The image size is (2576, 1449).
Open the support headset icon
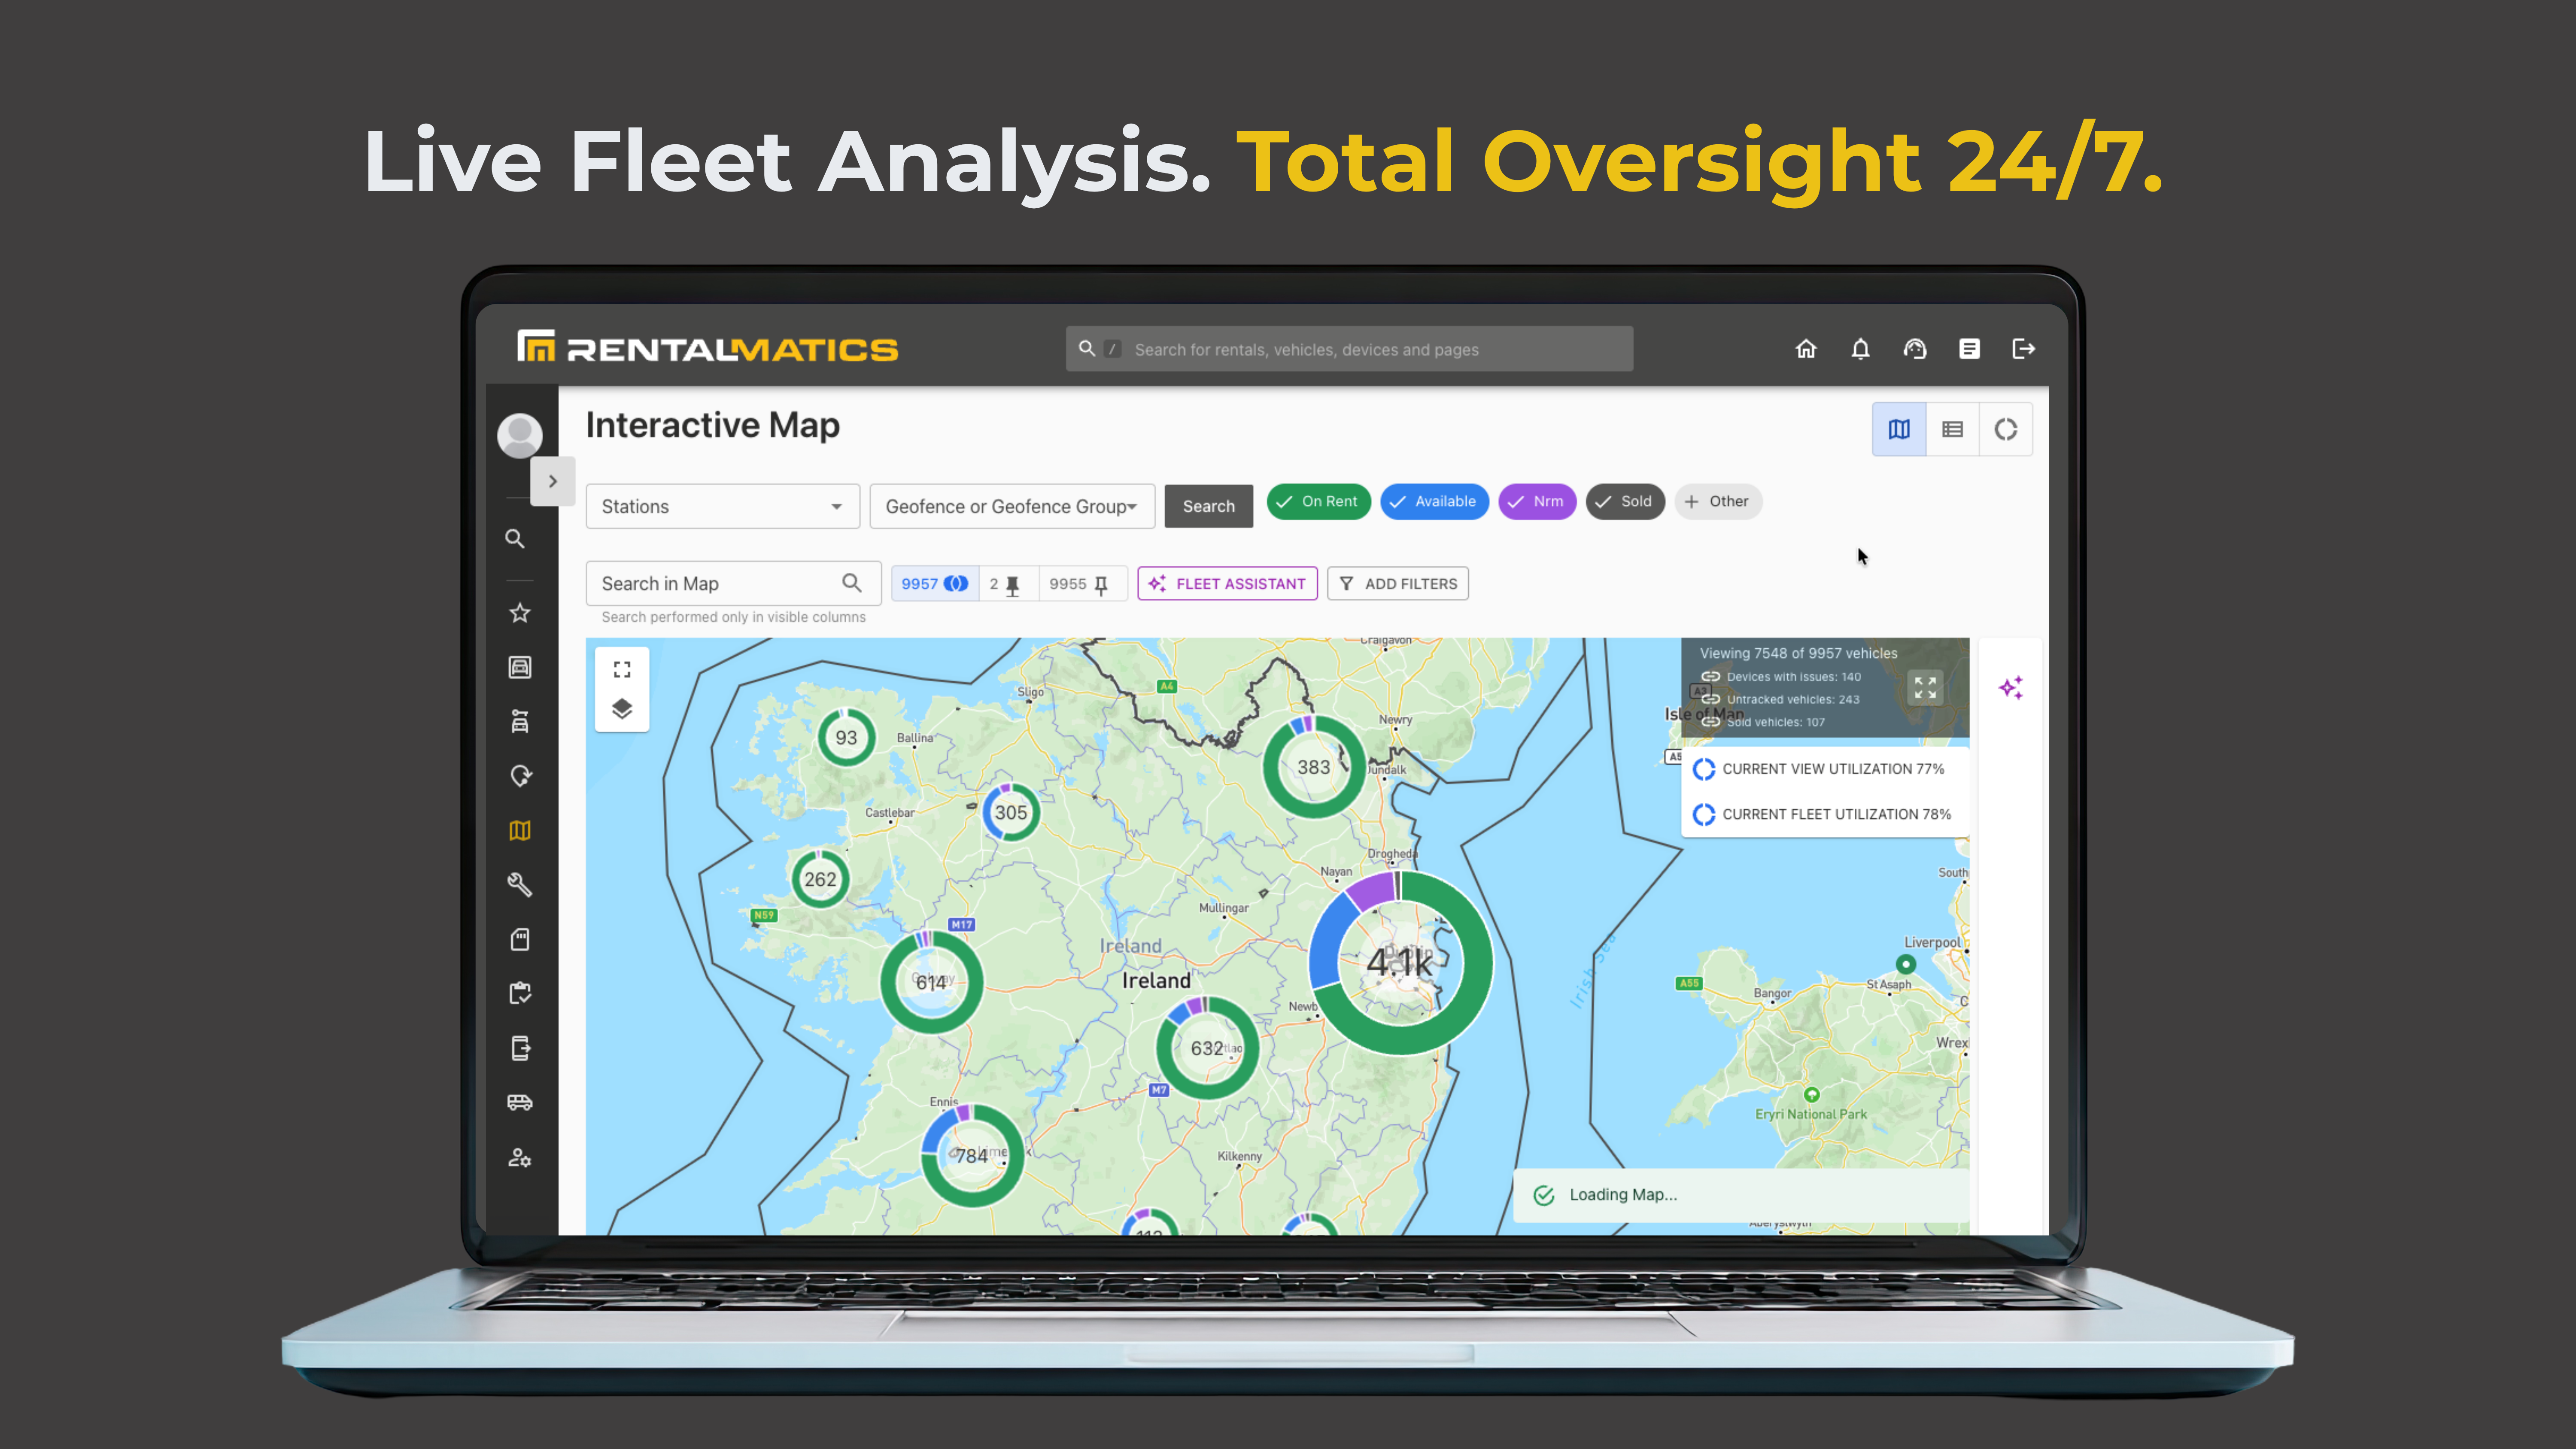click(x=1915, y=349)
